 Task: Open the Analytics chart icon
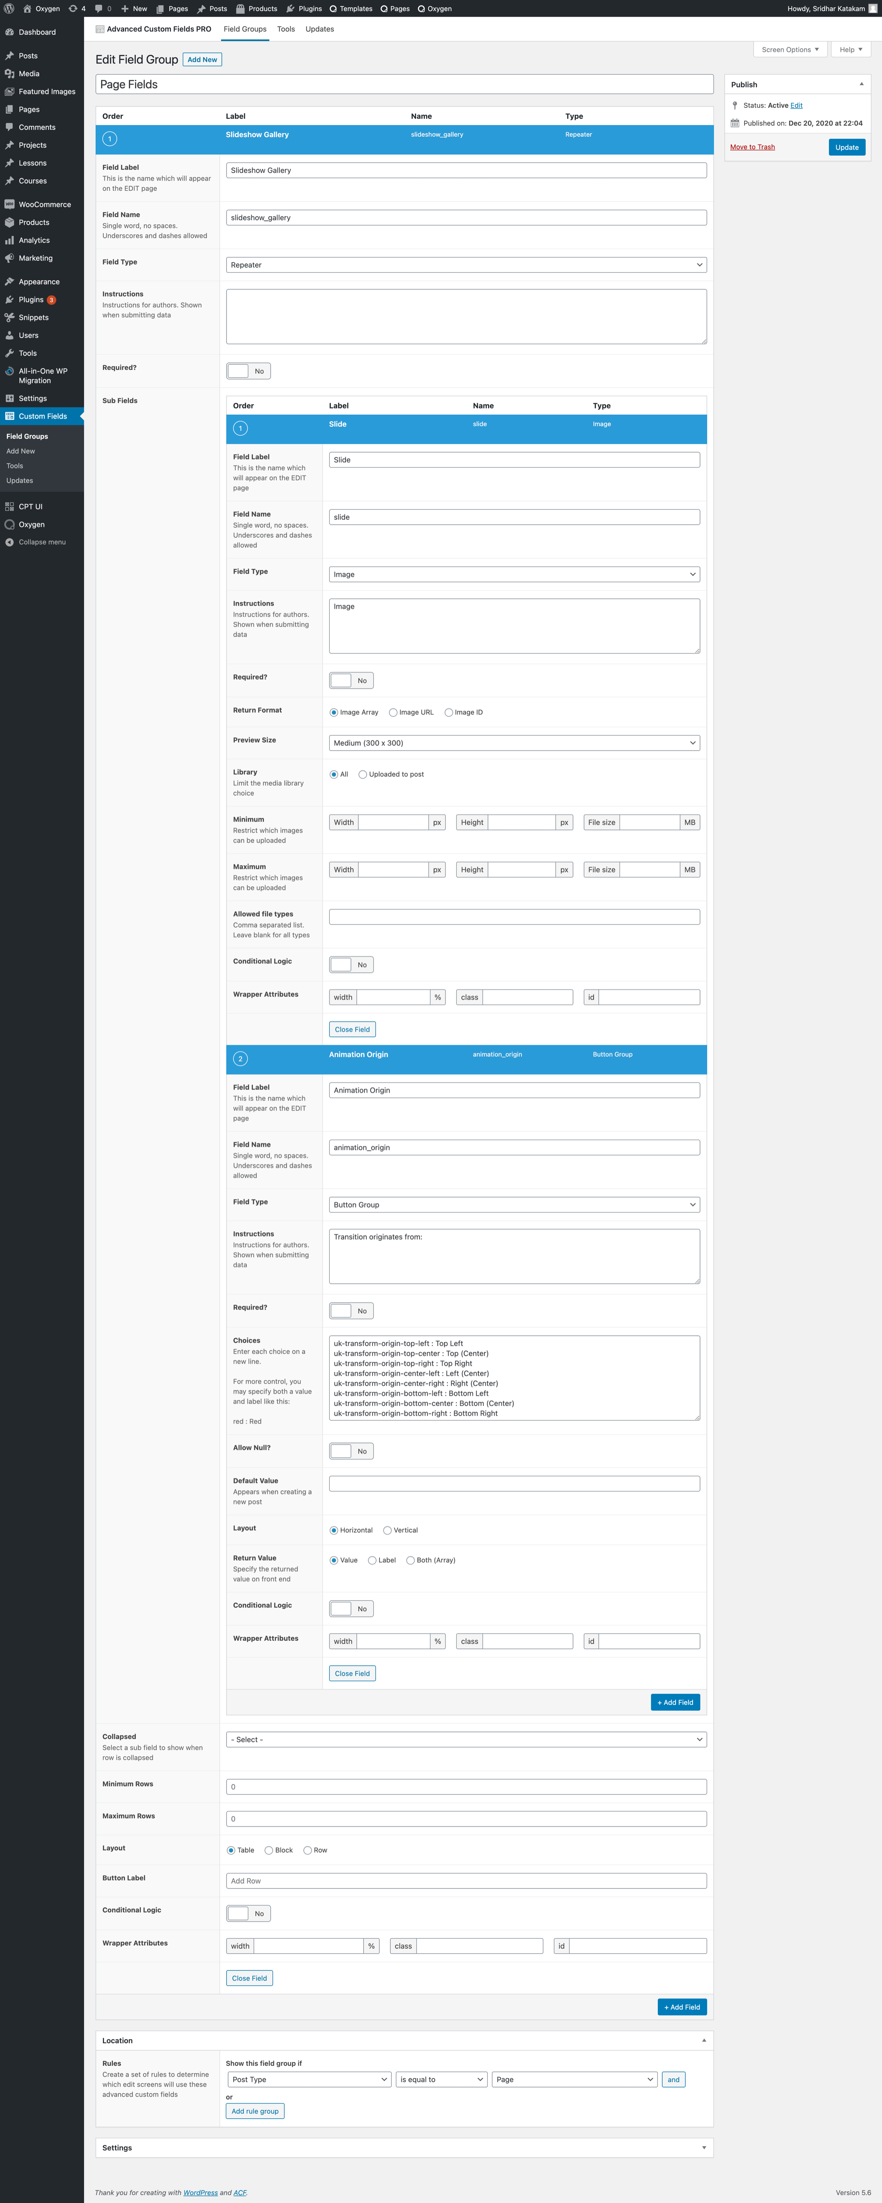coord(9,240)
